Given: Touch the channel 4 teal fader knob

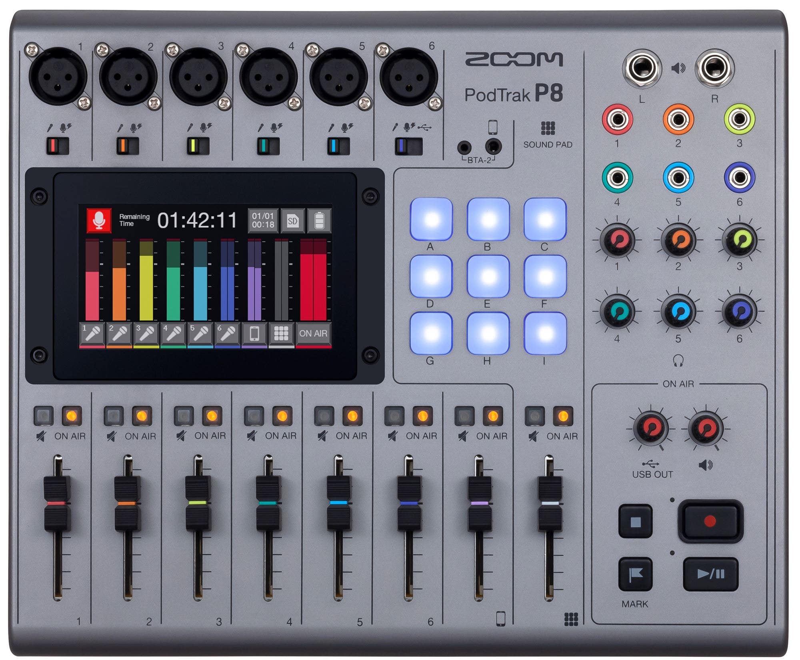Looking at the screenshot, I should [x=268, y=503].
